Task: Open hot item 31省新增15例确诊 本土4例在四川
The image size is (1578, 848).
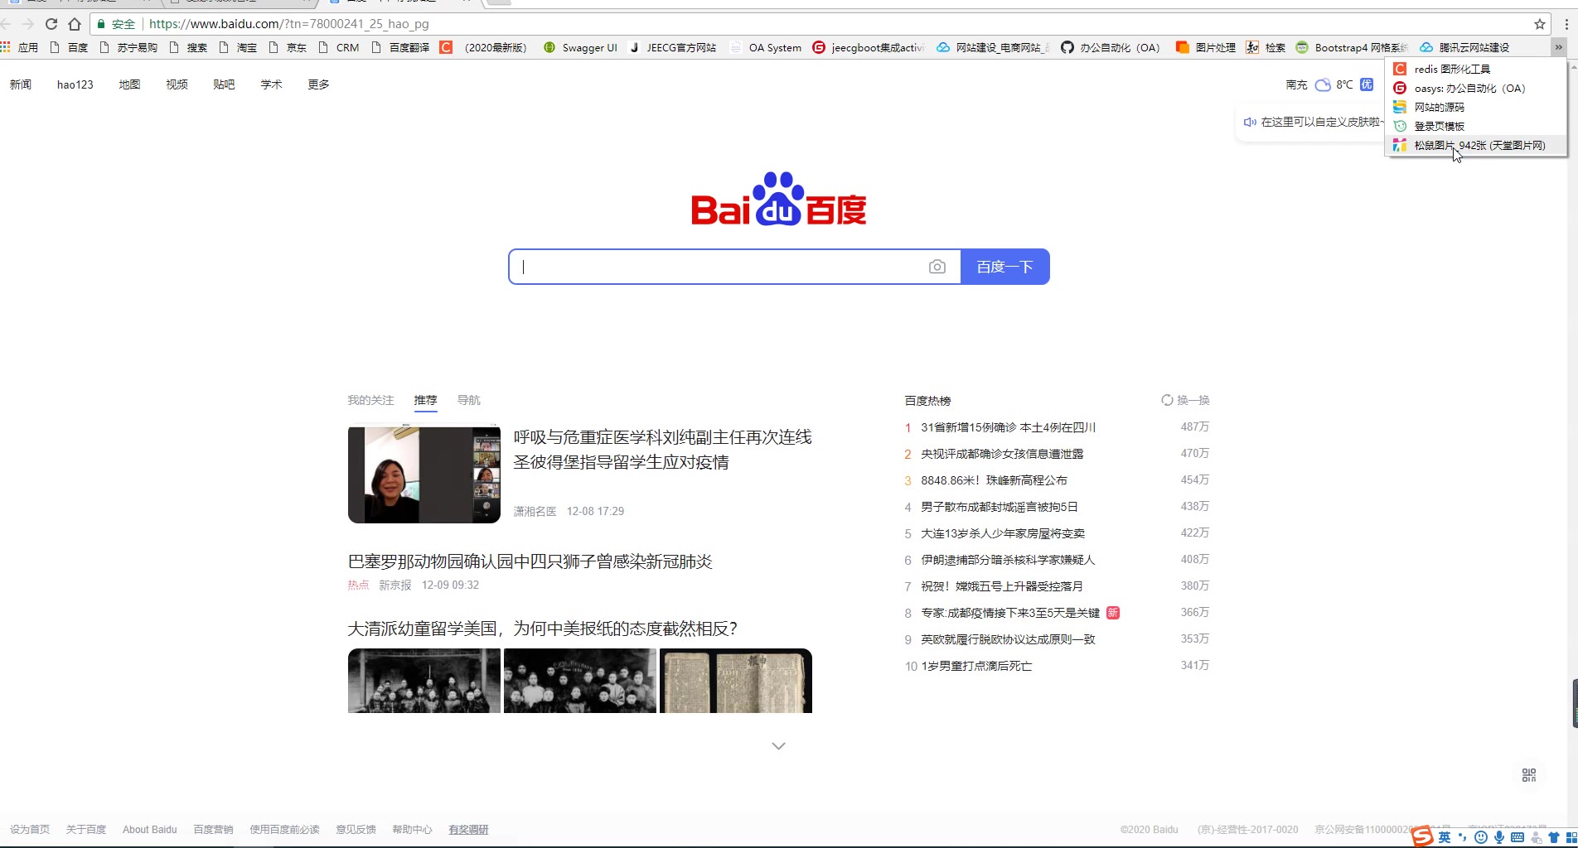Action: 1008,427
